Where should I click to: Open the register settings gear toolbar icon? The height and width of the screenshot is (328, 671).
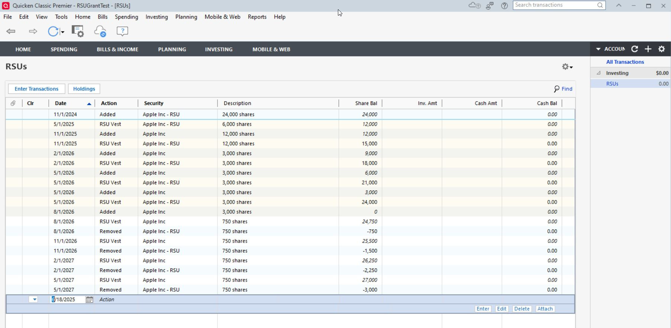click(x=78, y=32)
